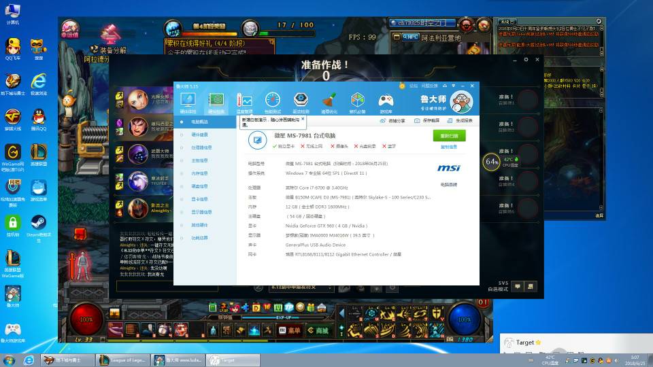Open 游戏库 gamepad icon in Ludashi
This screenshot has width=653, height=367.
pyautogui.click(x=386, y=103)
